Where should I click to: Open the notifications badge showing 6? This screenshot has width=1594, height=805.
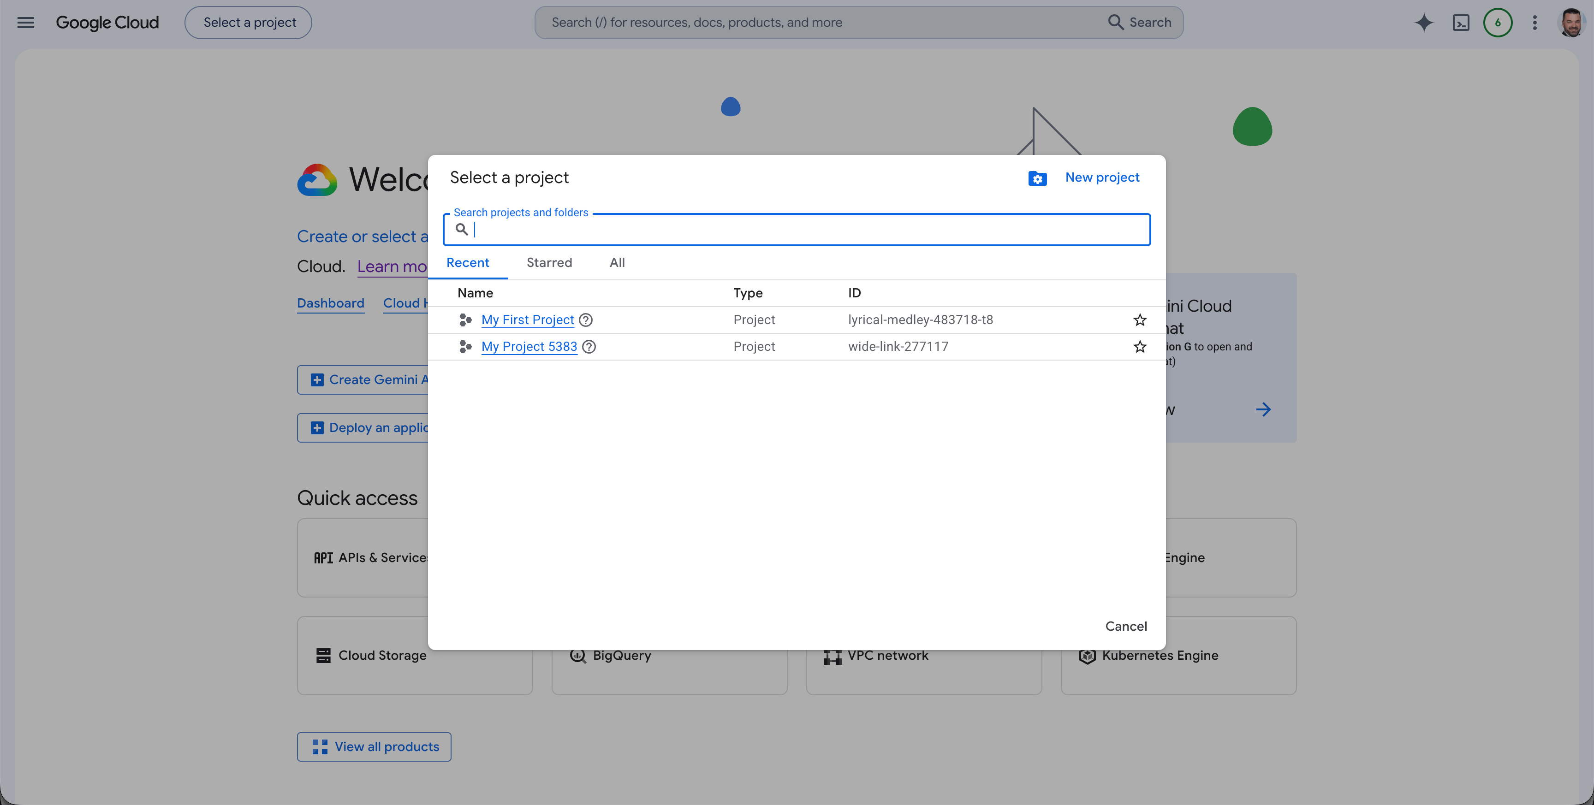[1498, 23]
